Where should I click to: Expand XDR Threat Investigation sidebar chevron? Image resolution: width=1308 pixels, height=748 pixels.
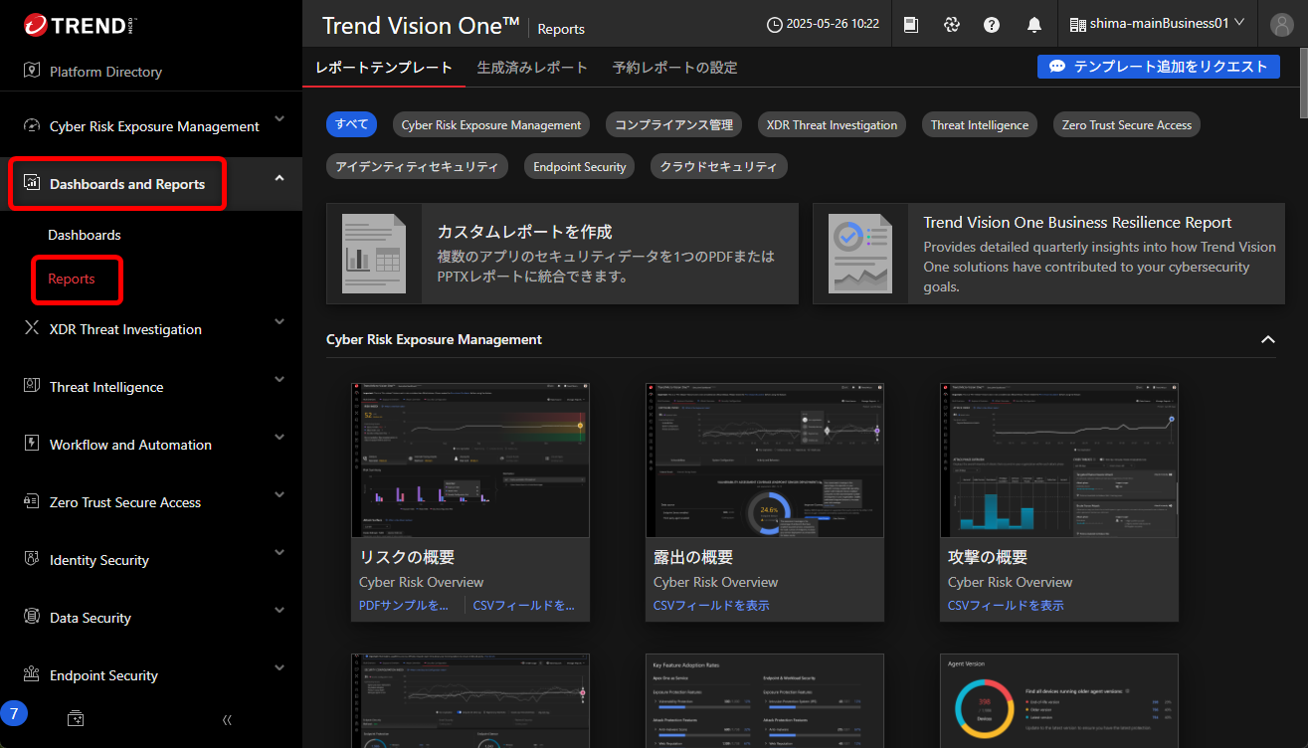280,321
